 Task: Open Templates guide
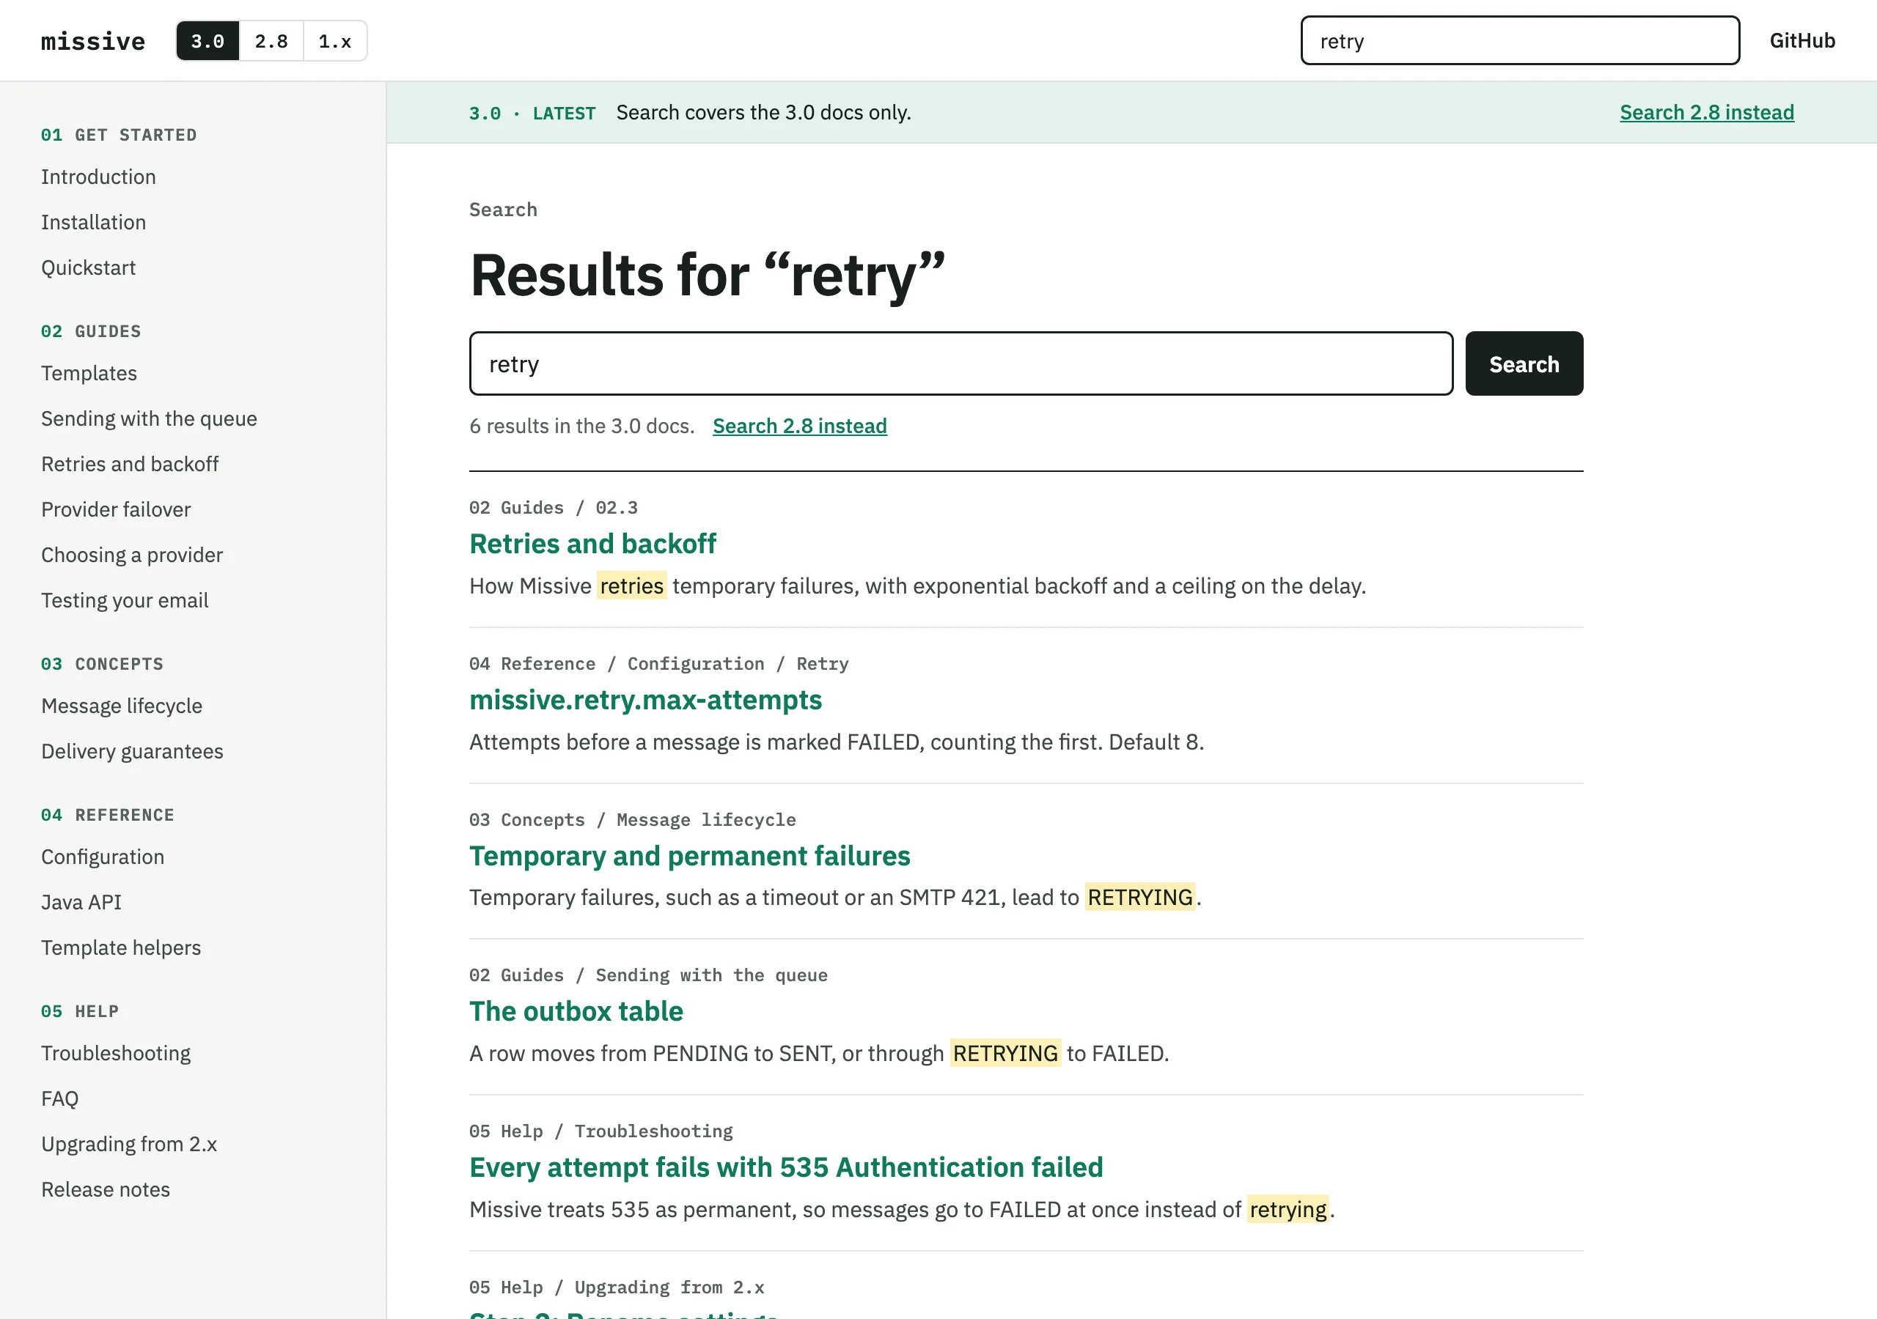pyautogui.click(x=89, y=374)
